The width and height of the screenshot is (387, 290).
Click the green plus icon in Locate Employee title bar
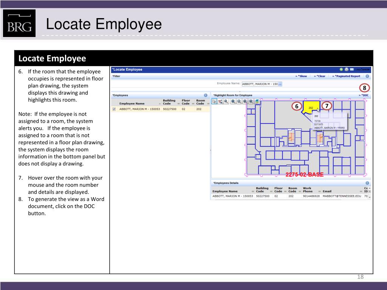[341, 69]
